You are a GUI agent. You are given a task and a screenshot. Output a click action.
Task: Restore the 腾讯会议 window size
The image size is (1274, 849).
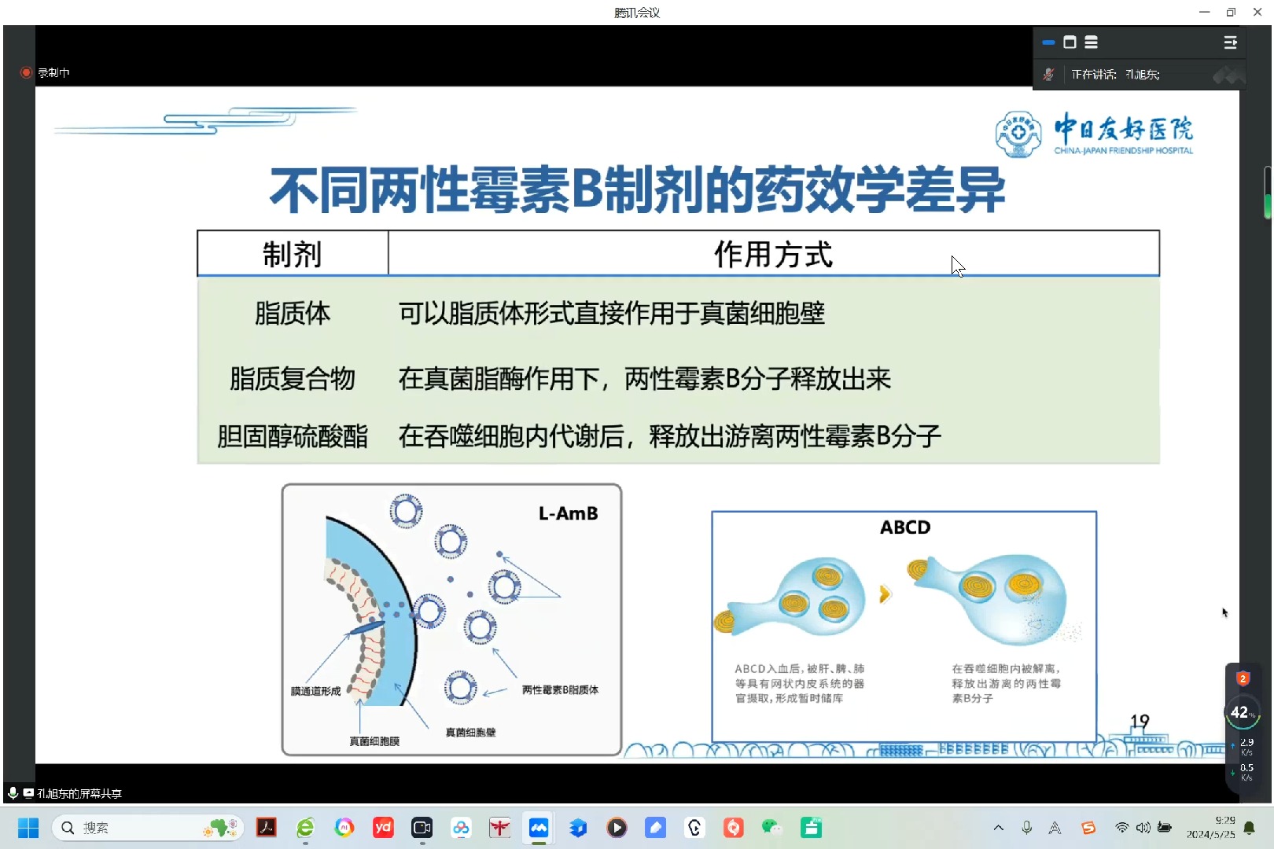(1231, 12)
